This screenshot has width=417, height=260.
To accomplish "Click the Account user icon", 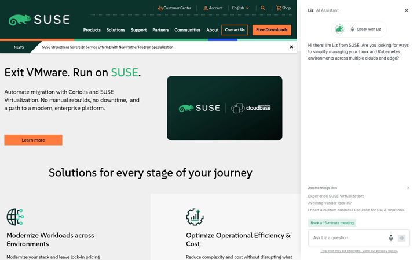I will [206, 8].
